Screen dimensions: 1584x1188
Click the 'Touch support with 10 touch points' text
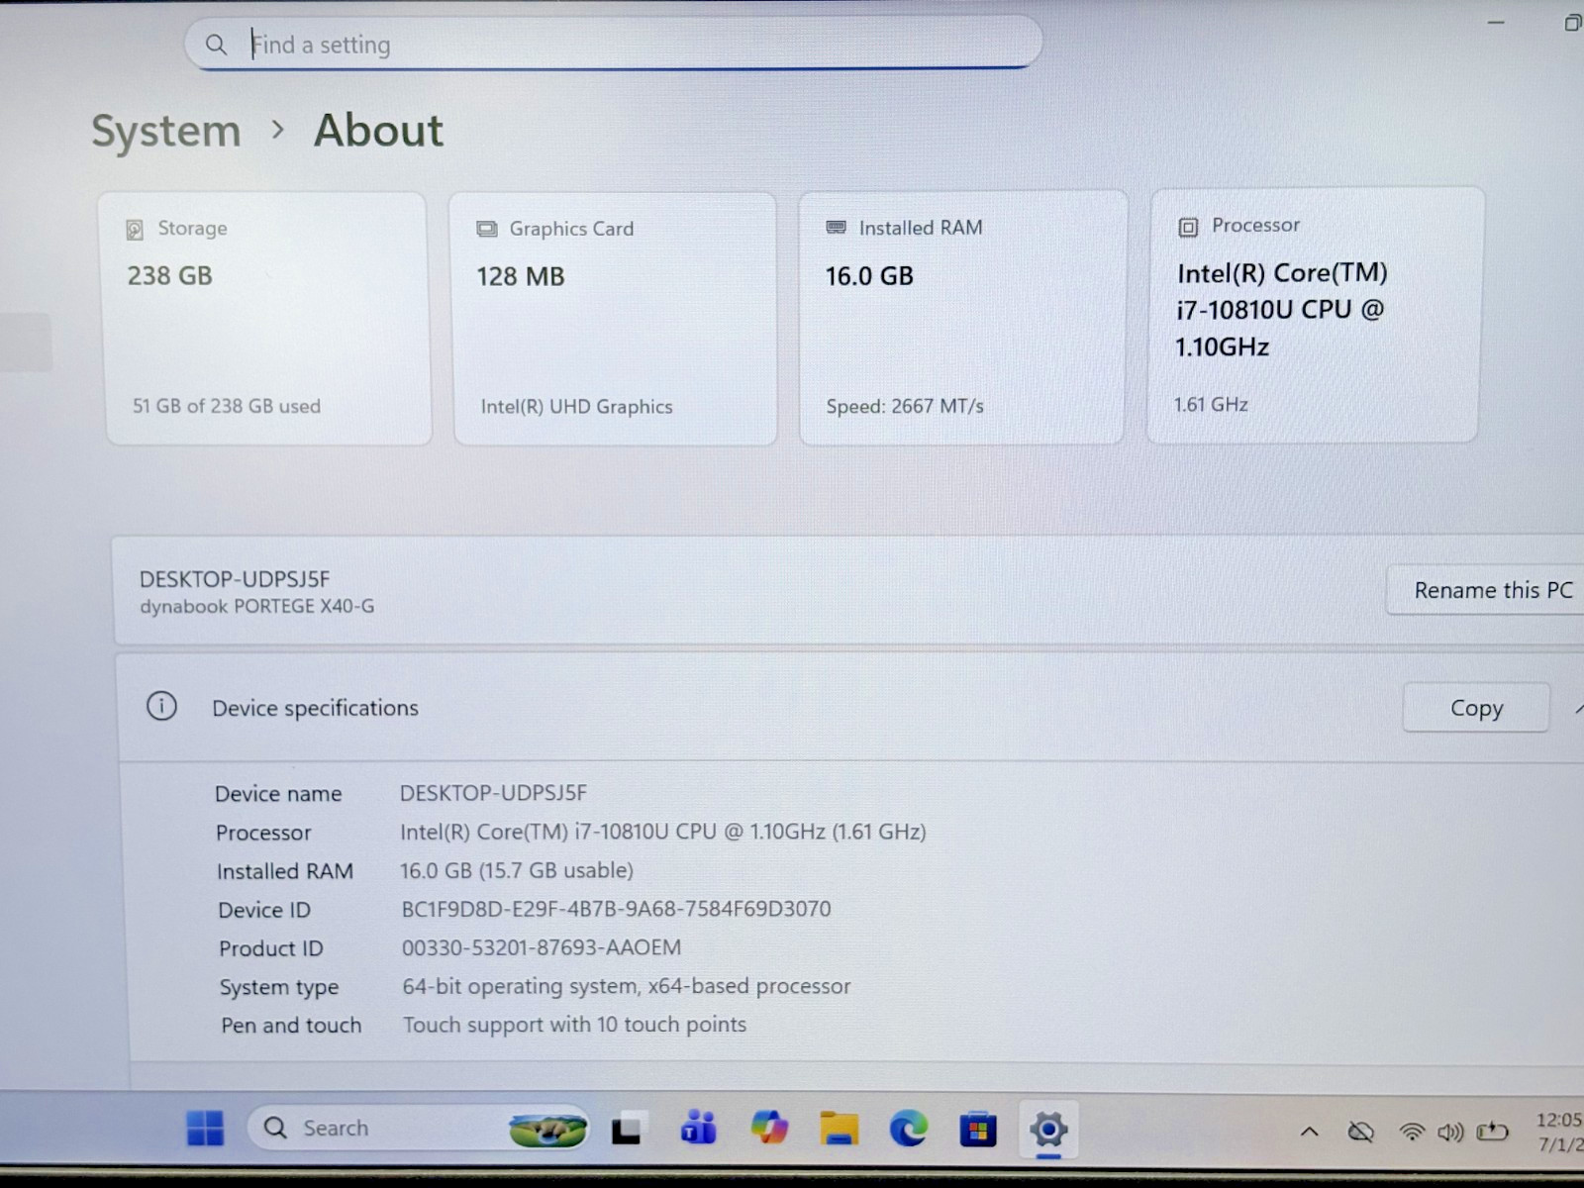(x=574, y=1025)
